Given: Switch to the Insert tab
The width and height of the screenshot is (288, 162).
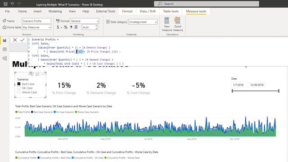Looking at the screenshot, I should tap(37, 11).
